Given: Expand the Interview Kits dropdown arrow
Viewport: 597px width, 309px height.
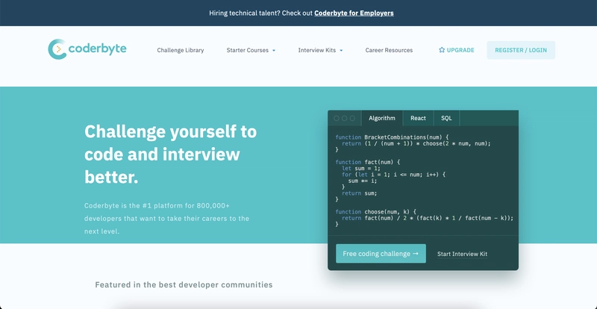Looking at the screenshot, I should (341, 50).
